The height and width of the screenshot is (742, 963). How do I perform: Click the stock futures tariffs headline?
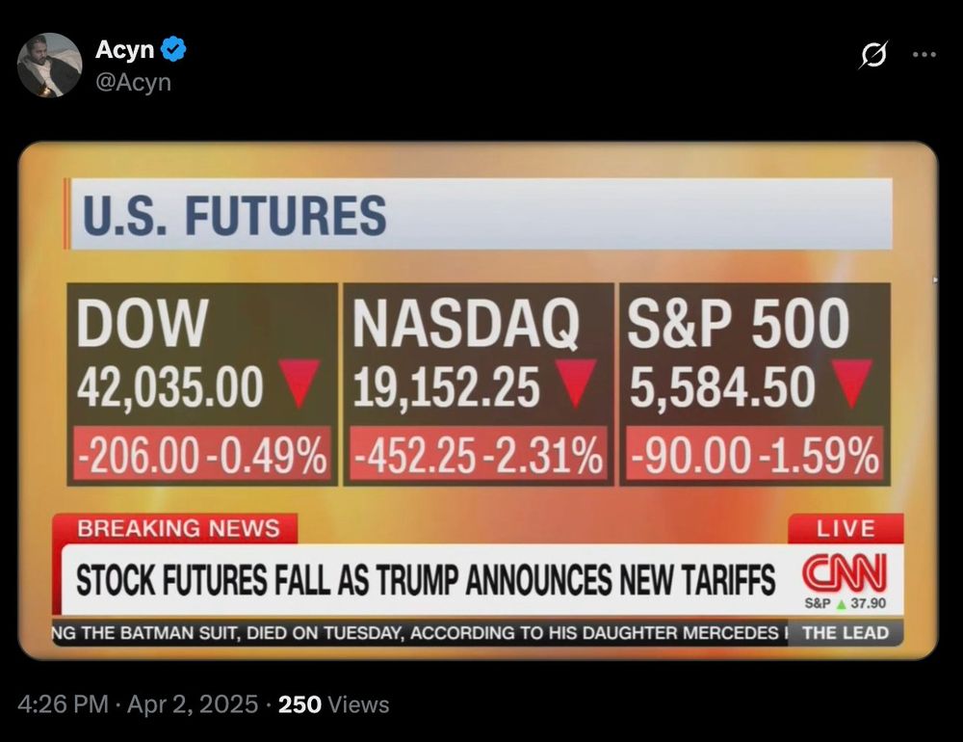(x=426, y=580)
